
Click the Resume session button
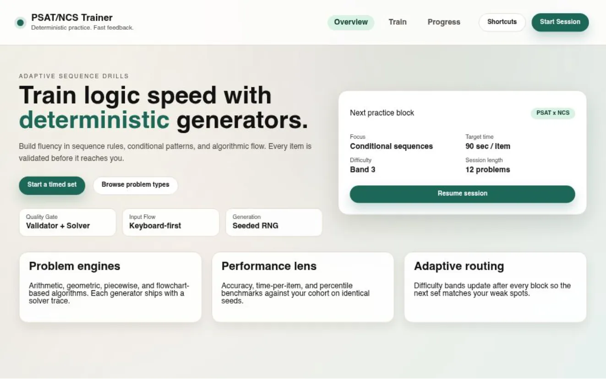[462, 194]
